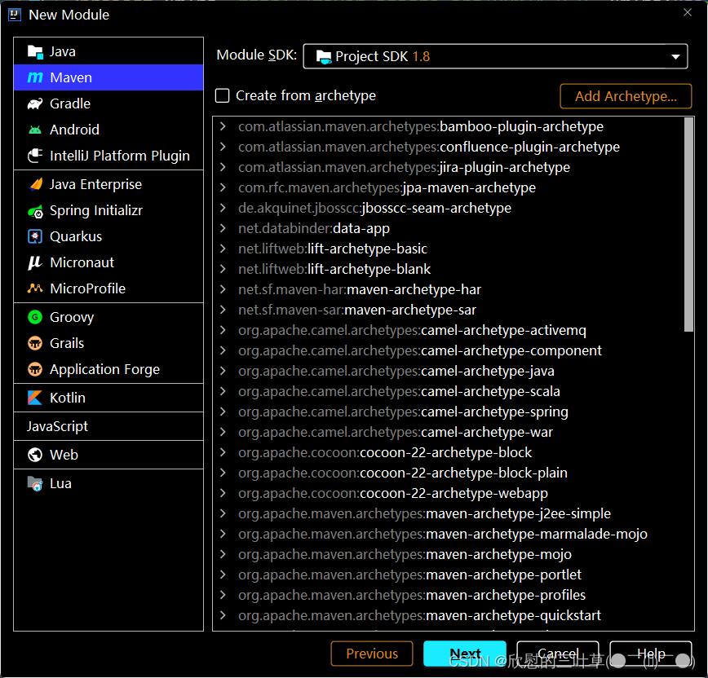Click the Maven m icon
The image size is (708, 678).
pos(35,77)
